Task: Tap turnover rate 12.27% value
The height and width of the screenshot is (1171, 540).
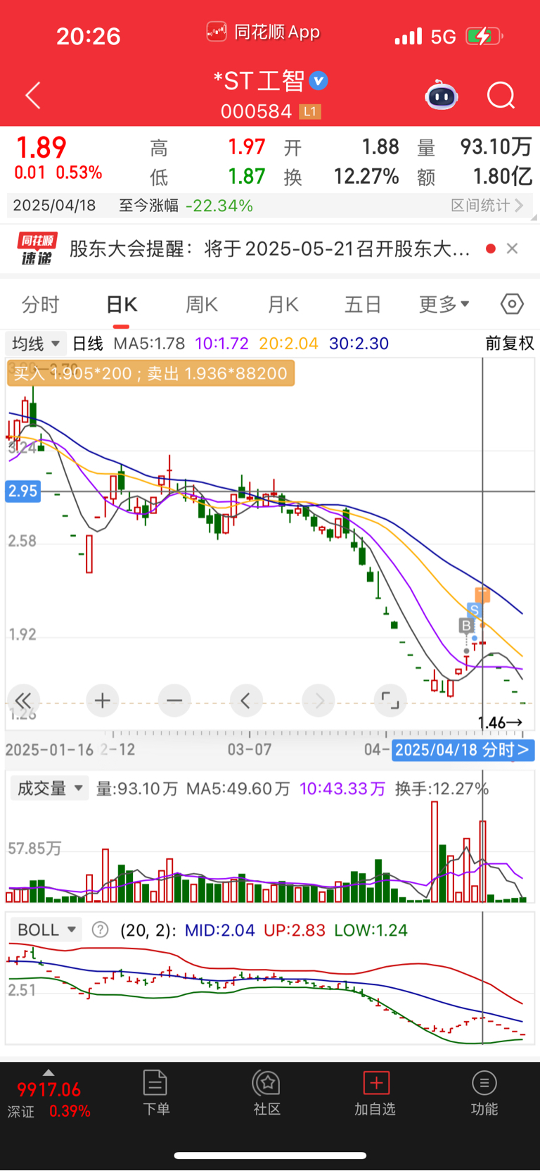Action: (x=366, y=176)
